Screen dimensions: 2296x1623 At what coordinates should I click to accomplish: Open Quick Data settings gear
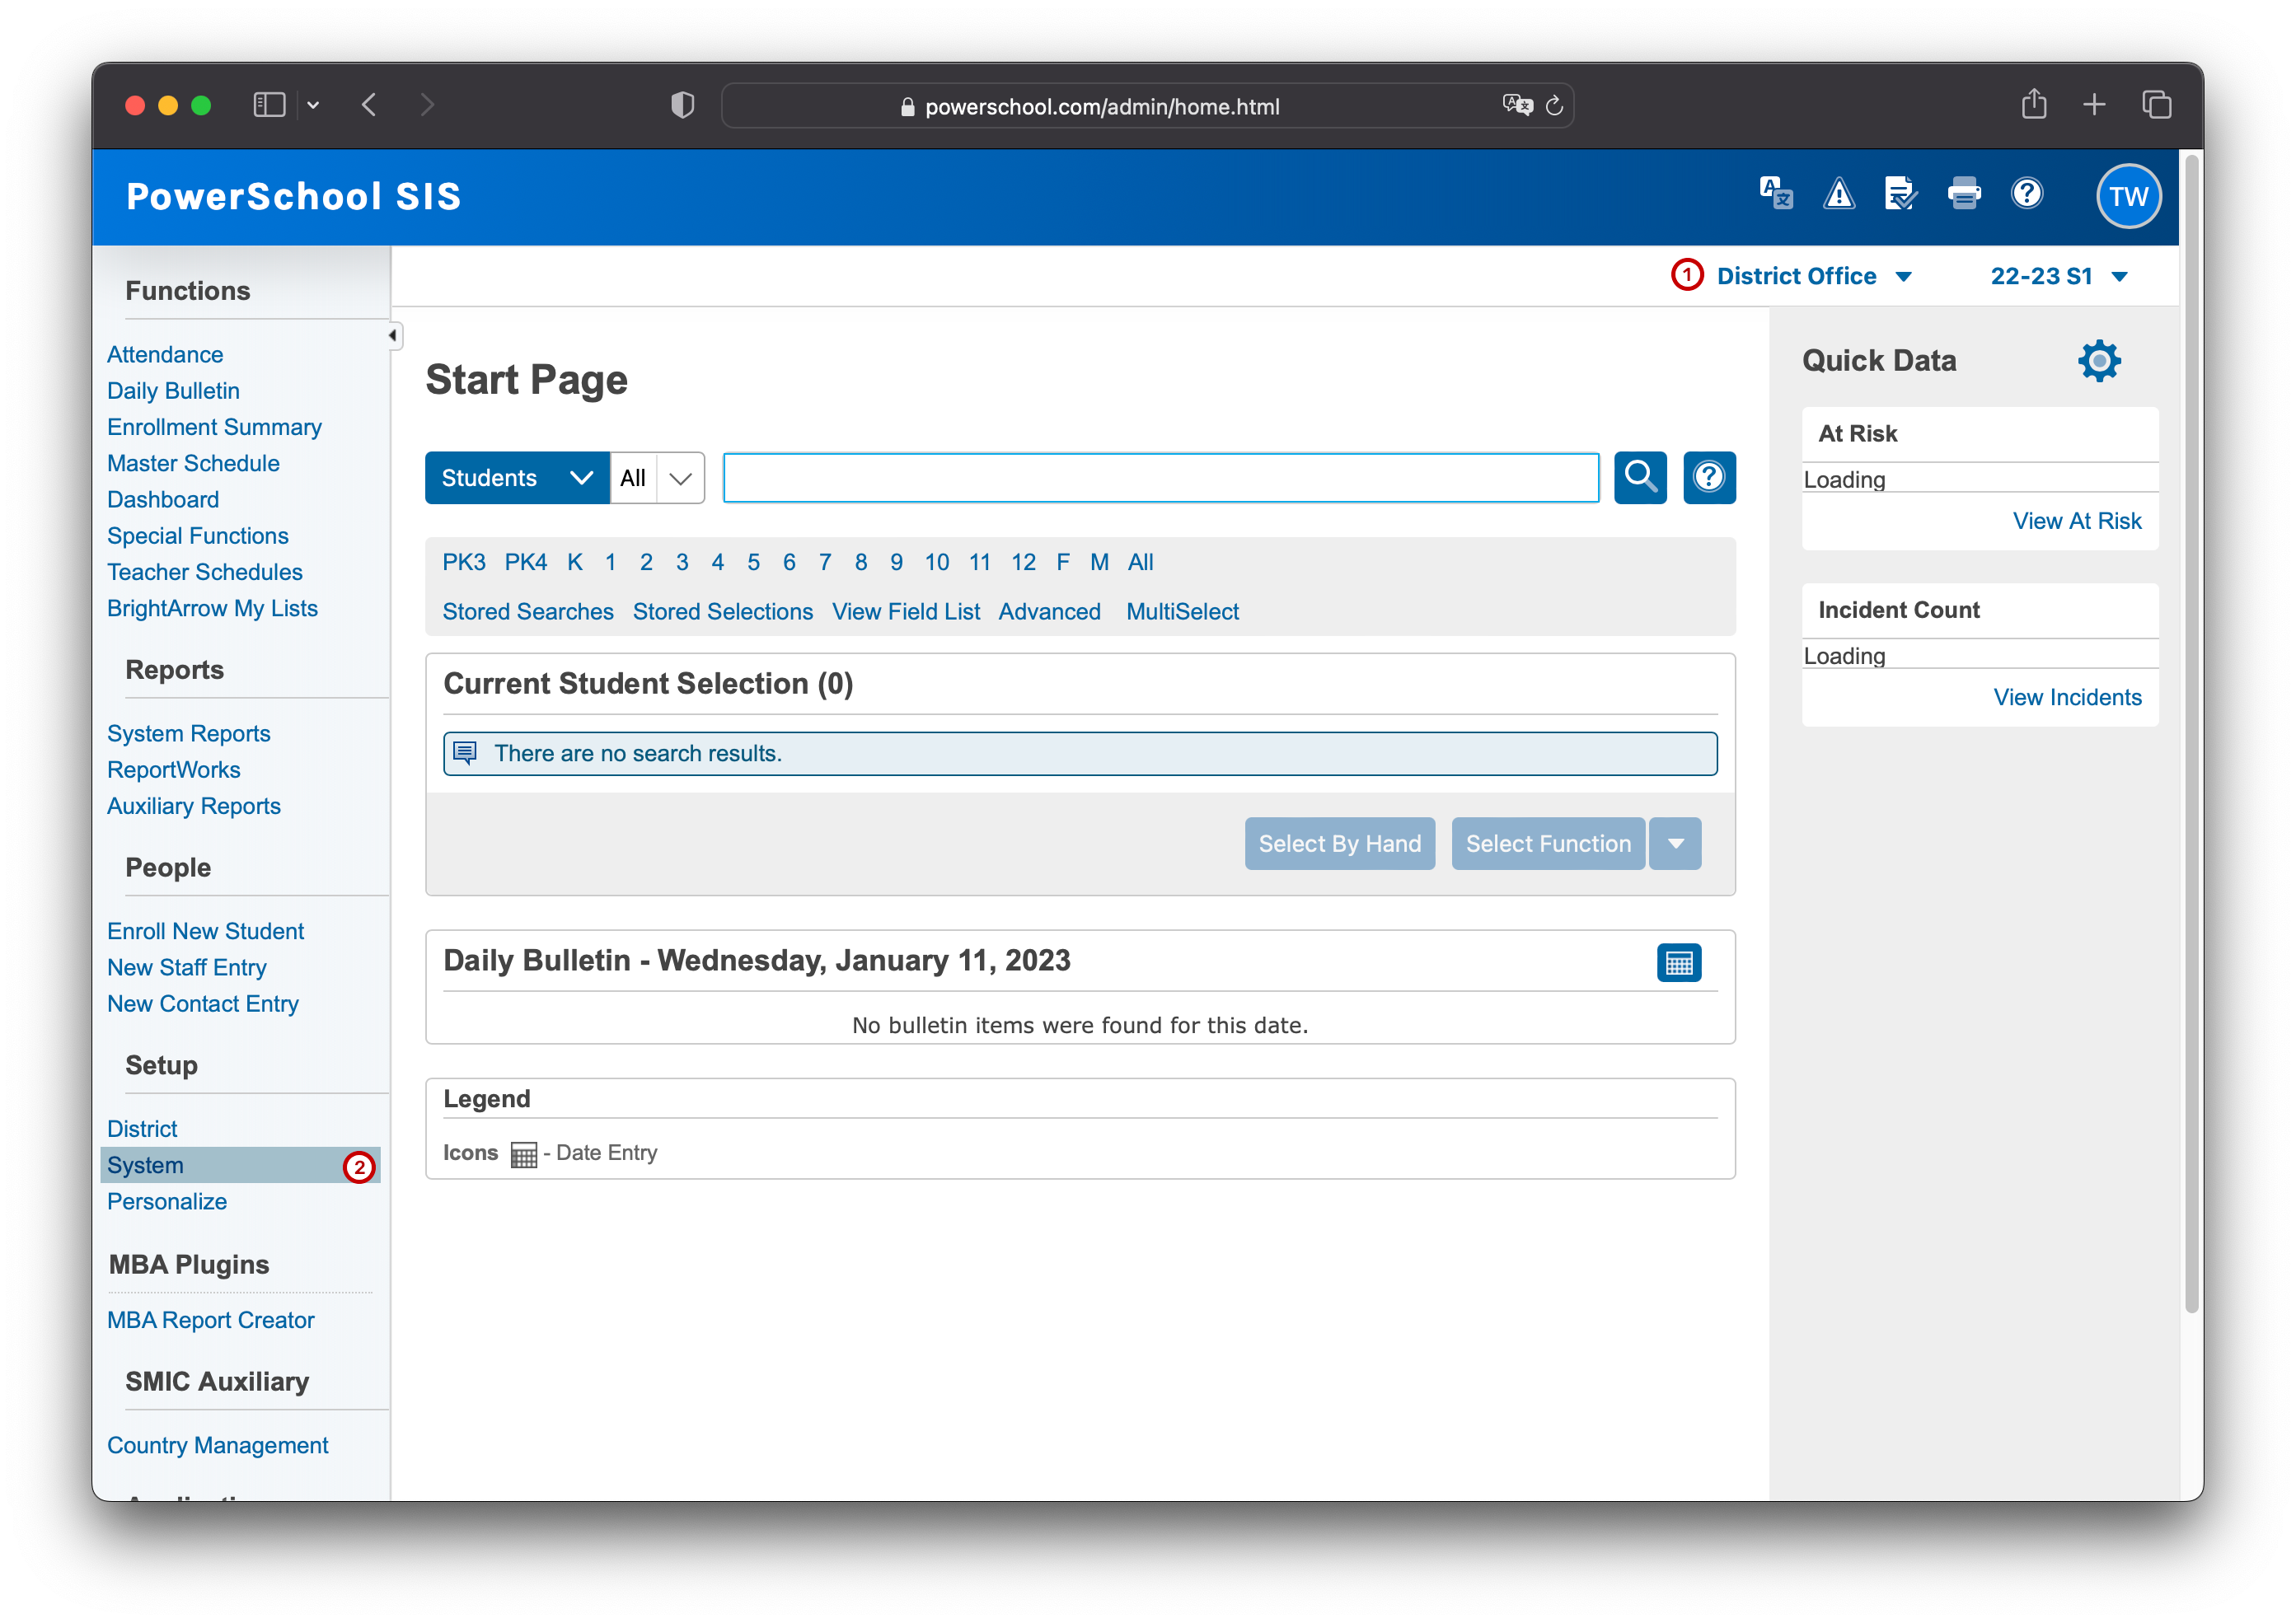[x=2098, y=361]
